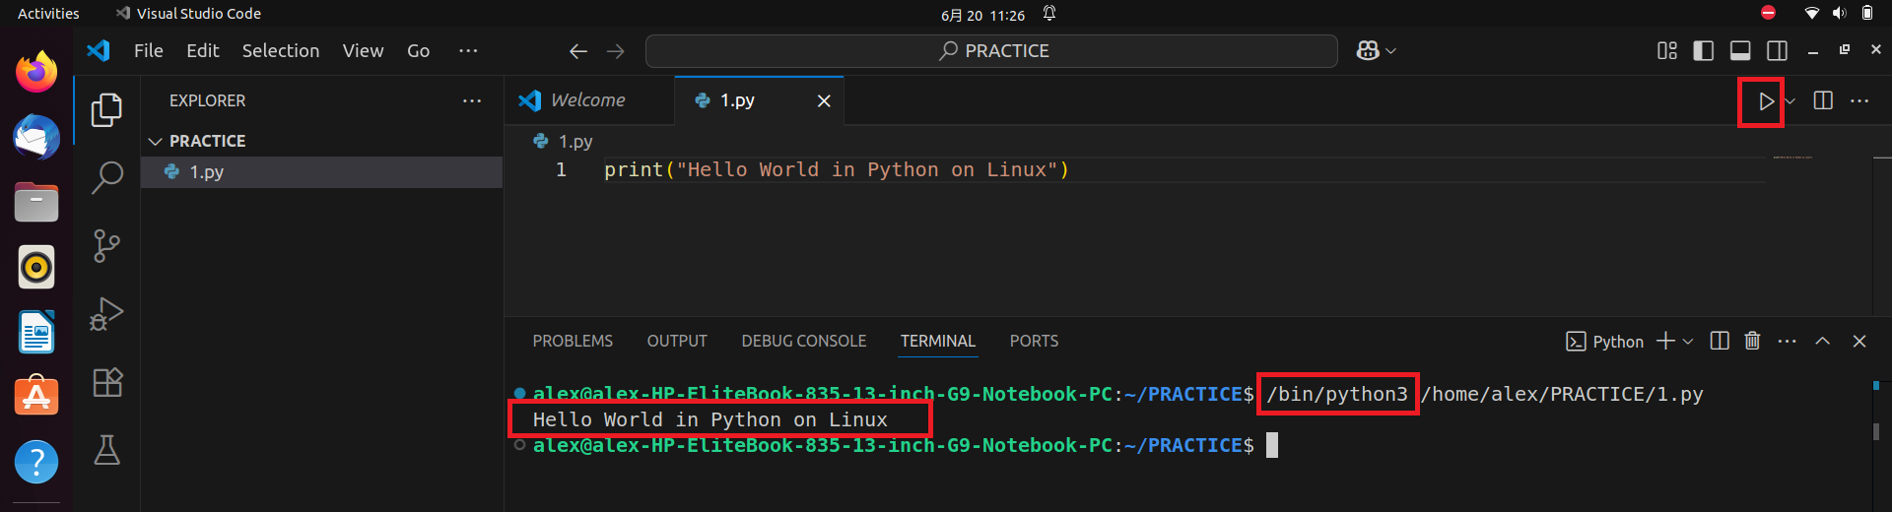The image size is (1892, 512).
Task: Open the Search view in activity bar
Action: coord(106,177)
